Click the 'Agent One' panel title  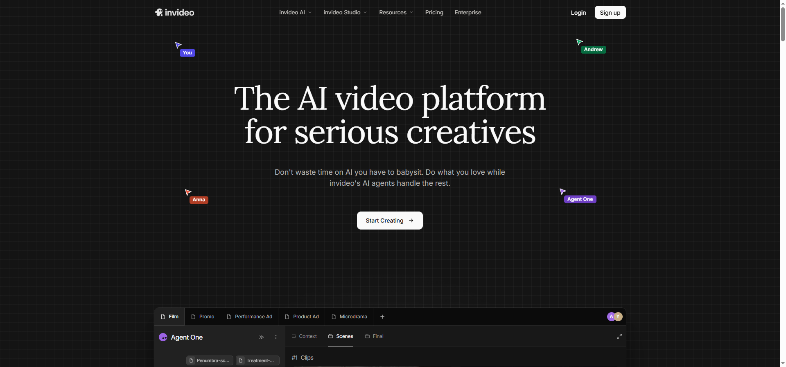[187, 337]
